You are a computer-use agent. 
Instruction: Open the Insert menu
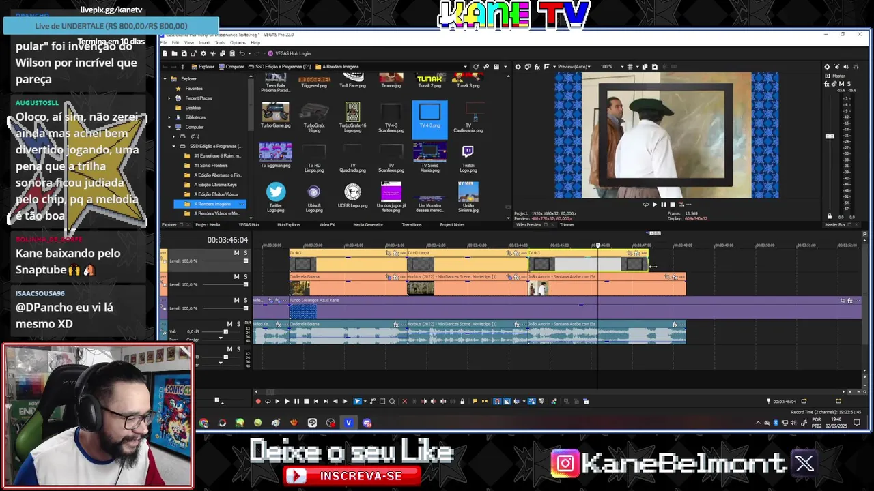[x=204, y=42]
